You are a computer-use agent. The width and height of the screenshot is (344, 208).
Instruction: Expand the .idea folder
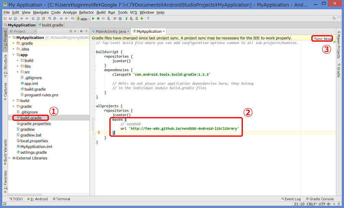(x=14, y=49)
